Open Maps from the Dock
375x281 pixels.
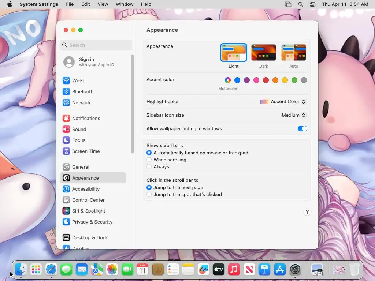[x=97, y=270]
